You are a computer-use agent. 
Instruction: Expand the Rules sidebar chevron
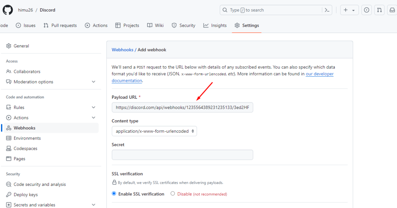click(93, 107)
